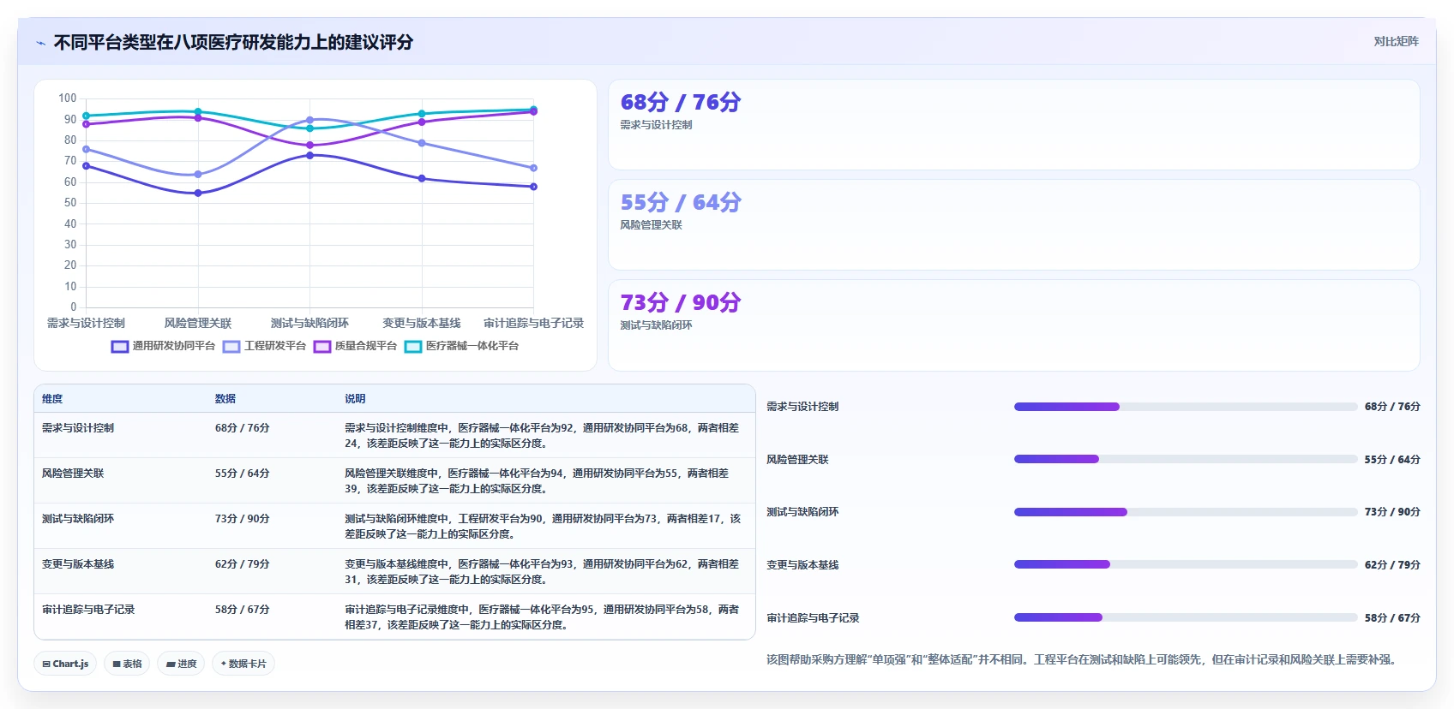Image resolution: width=1454 pixels, height=709 pixels.
Task: Toggle 医疗器械一体化平台 legend swatch
Action: [413, 347]
